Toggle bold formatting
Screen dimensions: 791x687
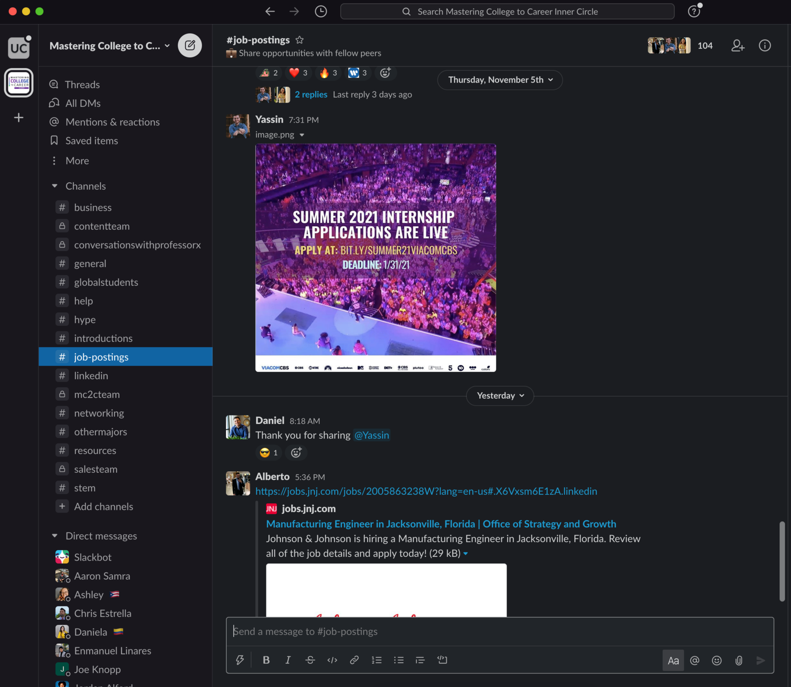266,660
